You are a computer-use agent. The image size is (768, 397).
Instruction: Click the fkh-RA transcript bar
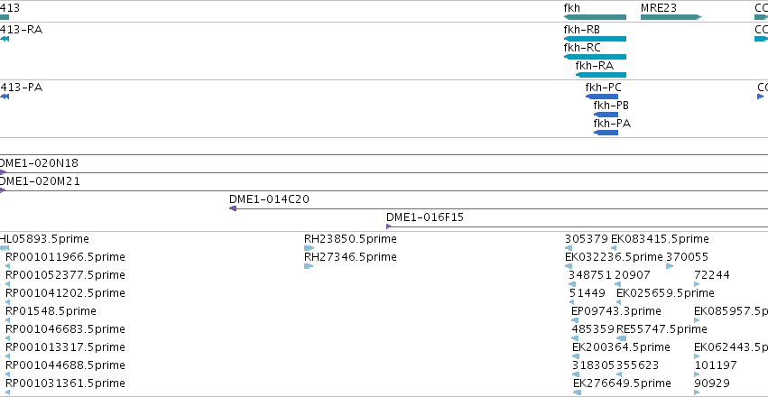pyautogui.click(x=600, y=75)
